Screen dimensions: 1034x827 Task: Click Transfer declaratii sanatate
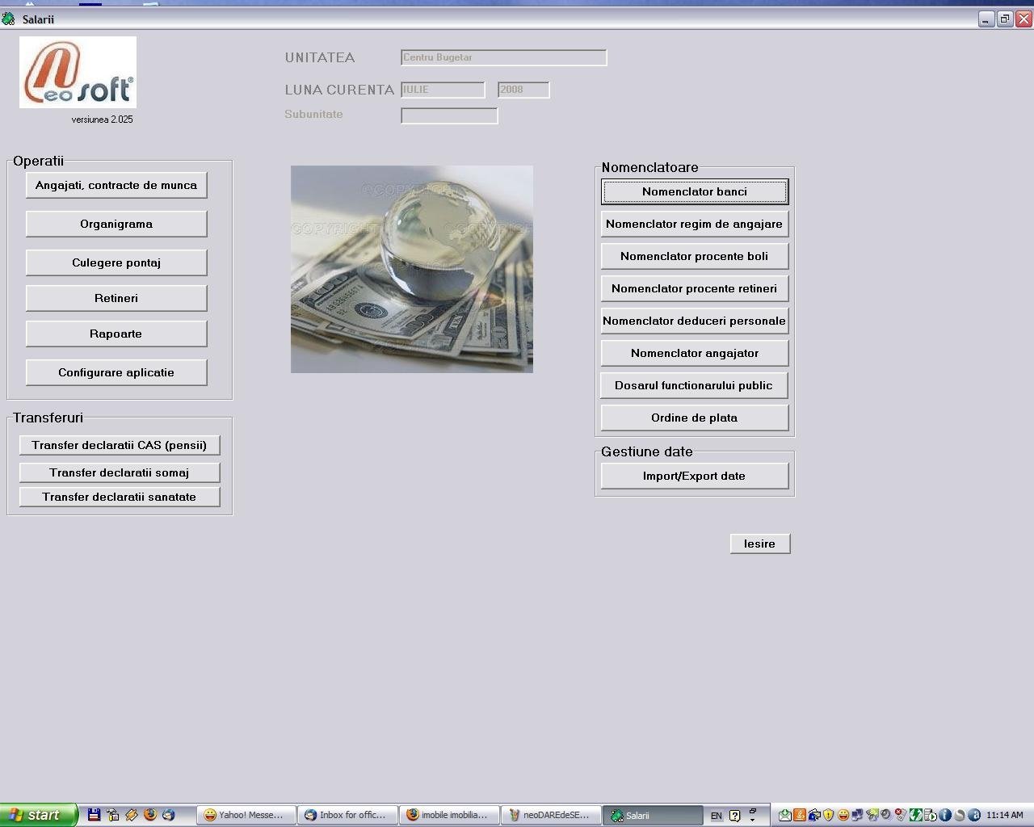pos(120,497)
